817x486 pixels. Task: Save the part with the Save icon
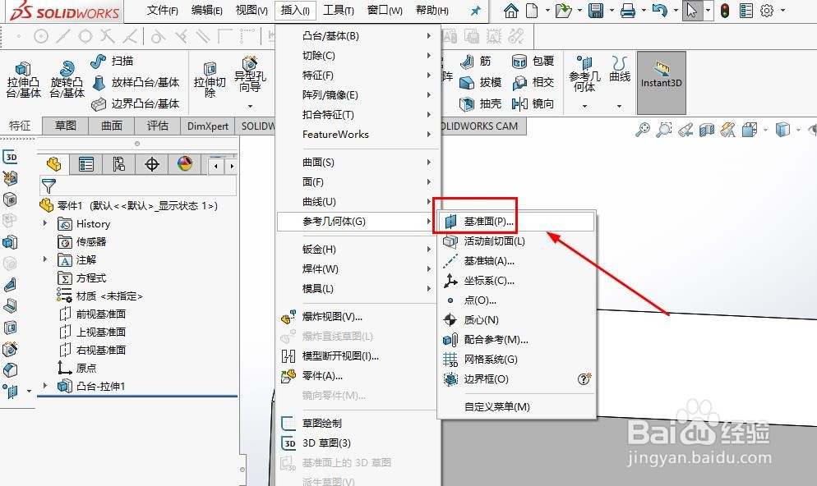pos(596,11)
